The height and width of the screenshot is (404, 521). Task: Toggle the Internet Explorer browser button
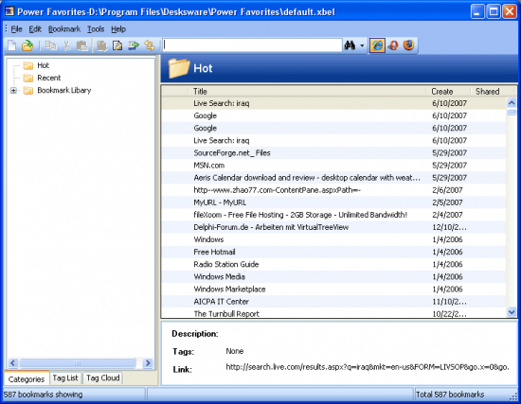tap(377, 45)
